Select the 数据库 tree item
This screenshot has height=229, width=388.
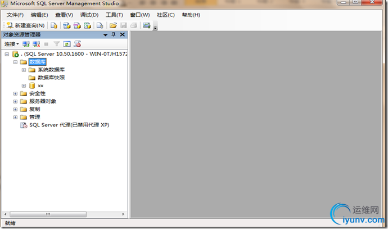pos(37,62)
